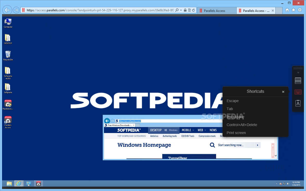
Task: Close the active Parallels Access tab
Action: tap(273, 11)
